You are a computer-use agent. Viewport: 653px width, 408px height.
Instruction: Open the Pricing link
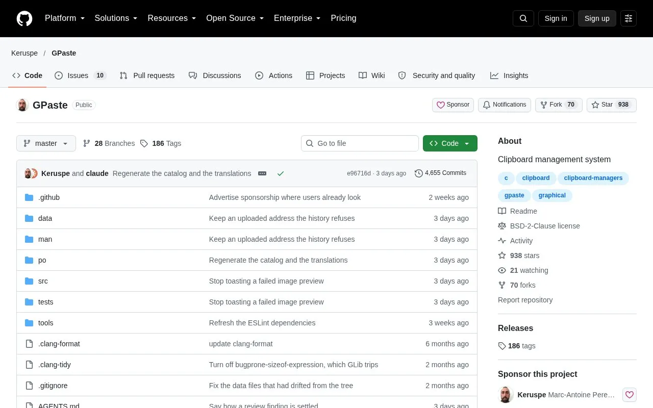pyautogui.click(x=343, y=18)
